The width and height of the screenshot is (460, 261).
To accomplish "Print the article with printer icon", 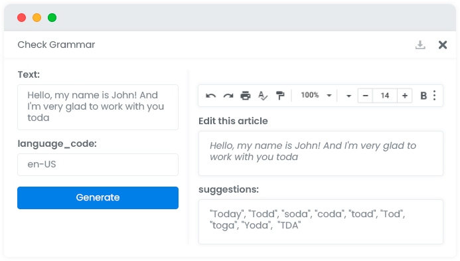I will 245,96.
